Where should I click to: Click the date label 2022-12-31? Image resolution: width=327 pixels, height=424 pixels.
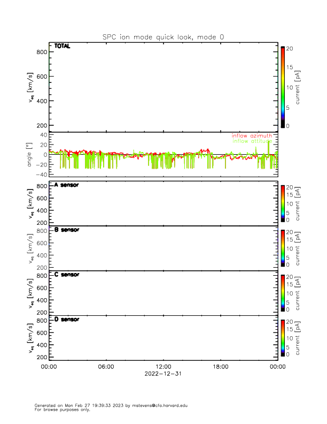(x=163, y=374)
